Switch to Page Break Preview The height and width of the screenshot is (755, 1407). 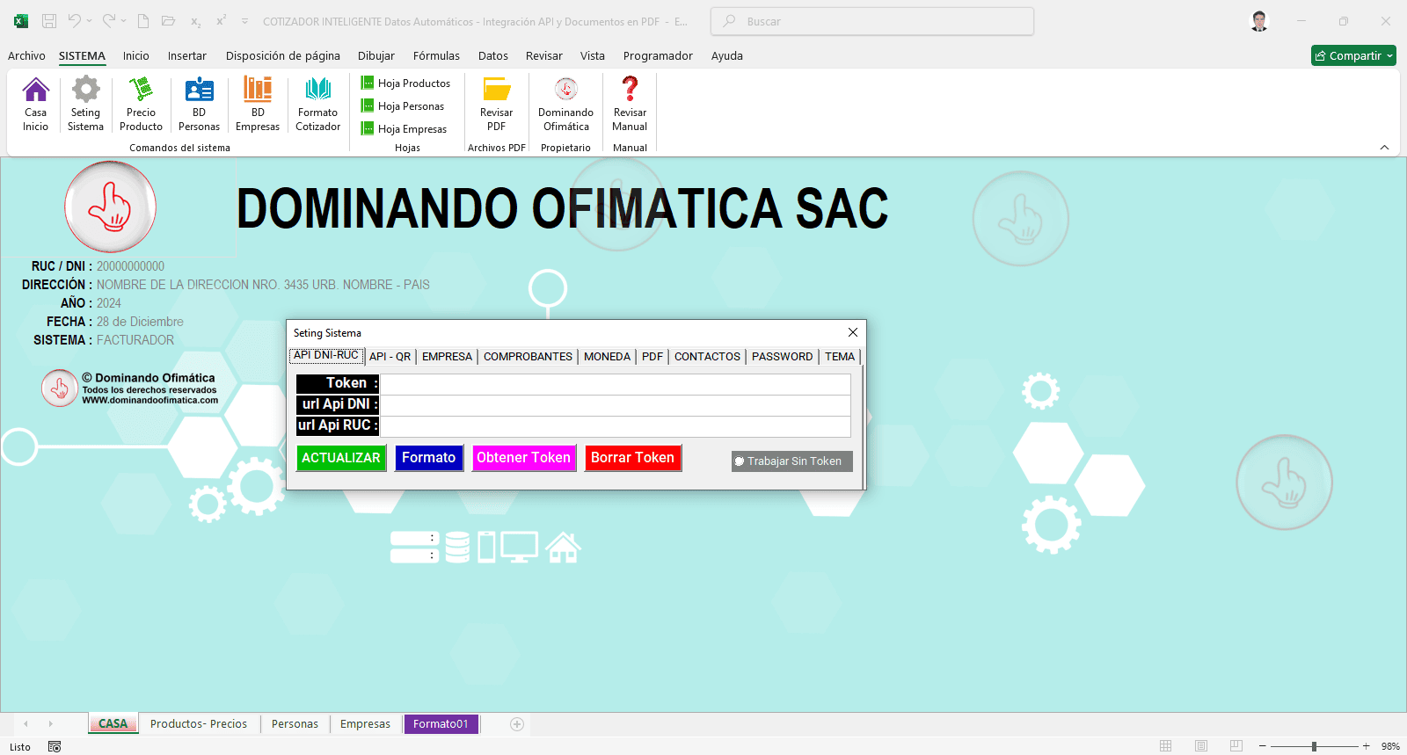(1236, 746)
